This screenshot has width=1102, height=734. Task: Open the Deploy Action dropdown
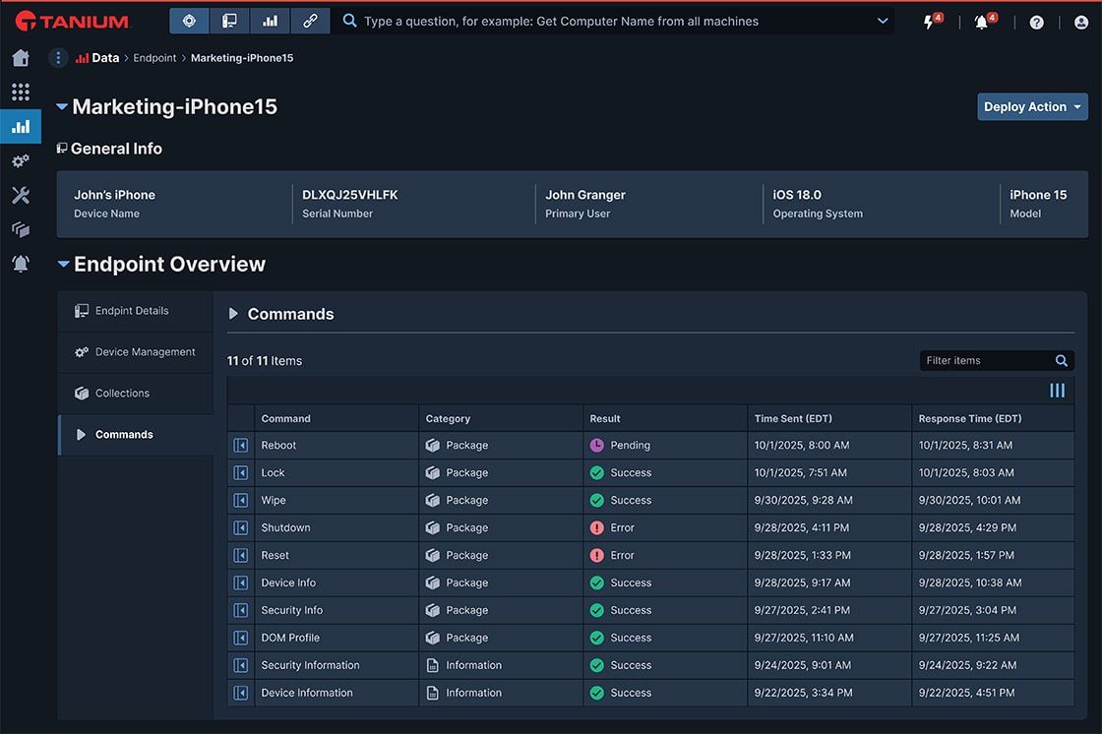point(1032,107)
